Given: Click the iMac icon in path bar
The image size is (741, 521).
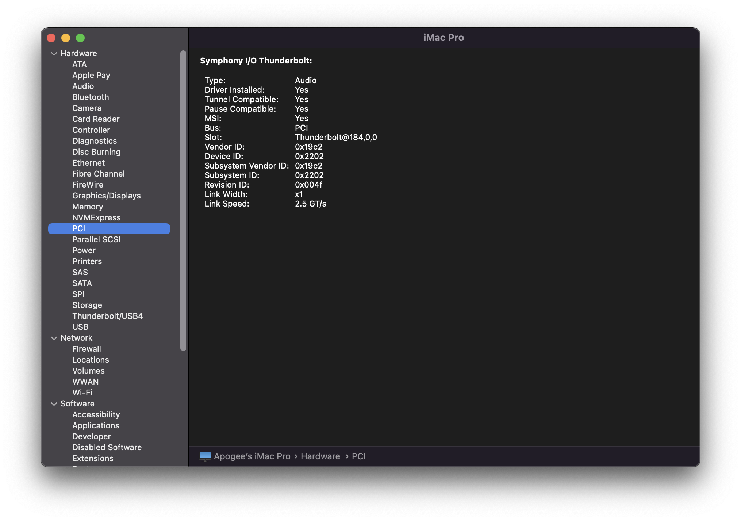Looking at the screenshot, I should [205, 456].
